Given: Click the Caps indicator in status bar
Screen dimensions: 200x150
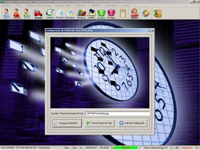Looking at the screenshot, I should click(74, 148).
